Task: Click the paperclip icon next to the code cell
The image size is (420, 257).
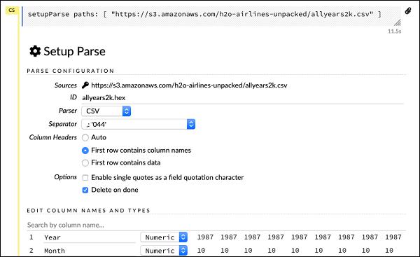Action: click(408, 11)
